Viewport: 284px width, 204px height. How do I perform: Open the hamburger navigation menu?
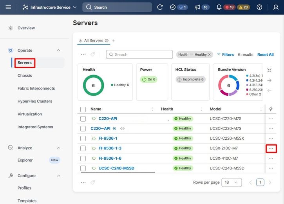8,7
